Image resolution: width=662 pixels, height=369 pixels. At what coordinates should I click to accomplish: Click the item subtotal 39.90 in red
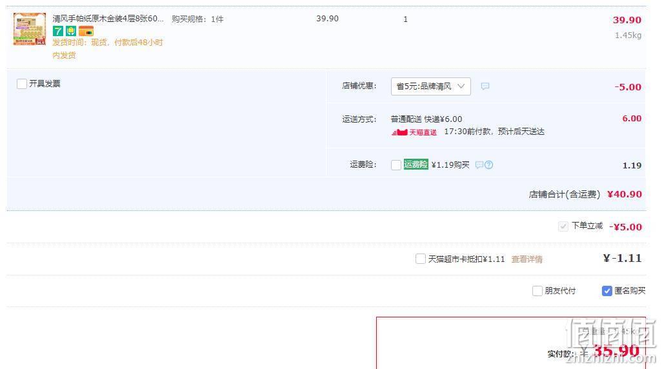[x=627, y=20]
